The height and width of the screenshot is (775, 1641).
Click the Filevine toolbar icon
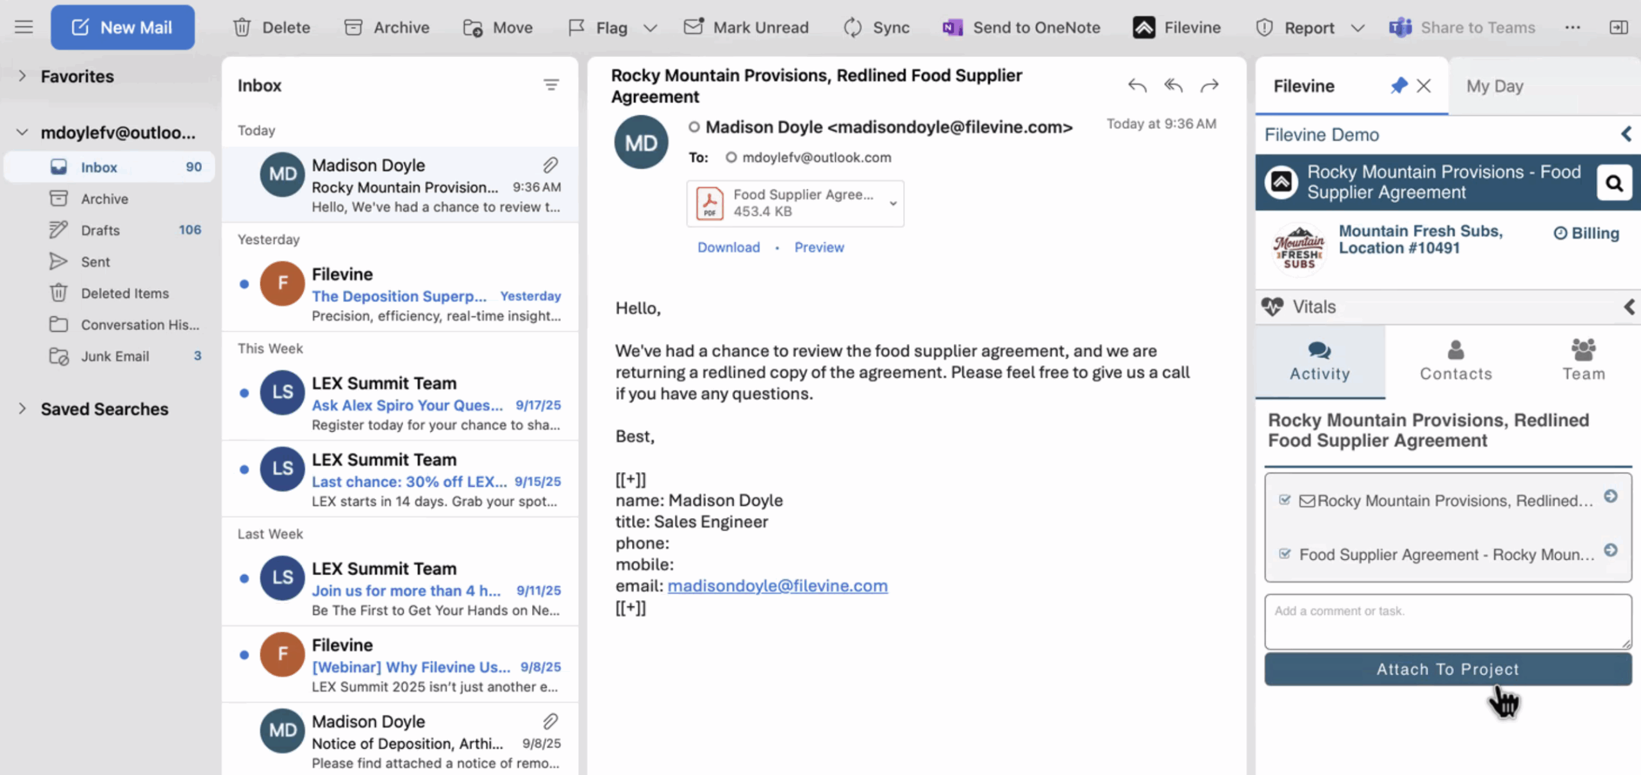click(1144, 28)
